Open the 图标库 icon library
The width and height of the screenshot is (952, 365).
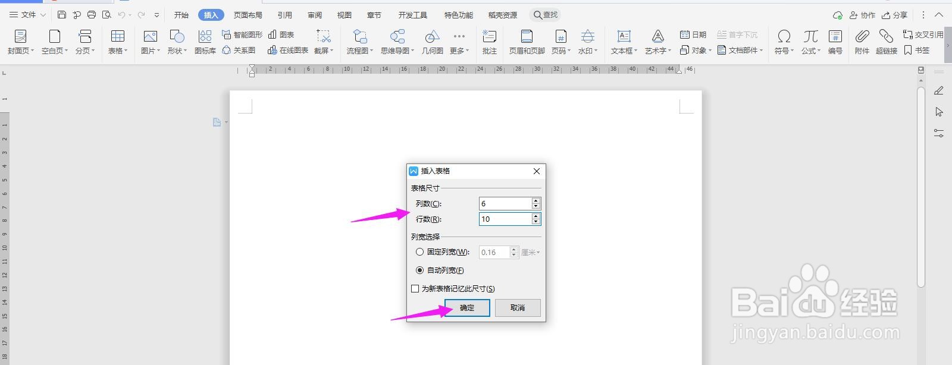click(205, 42)
